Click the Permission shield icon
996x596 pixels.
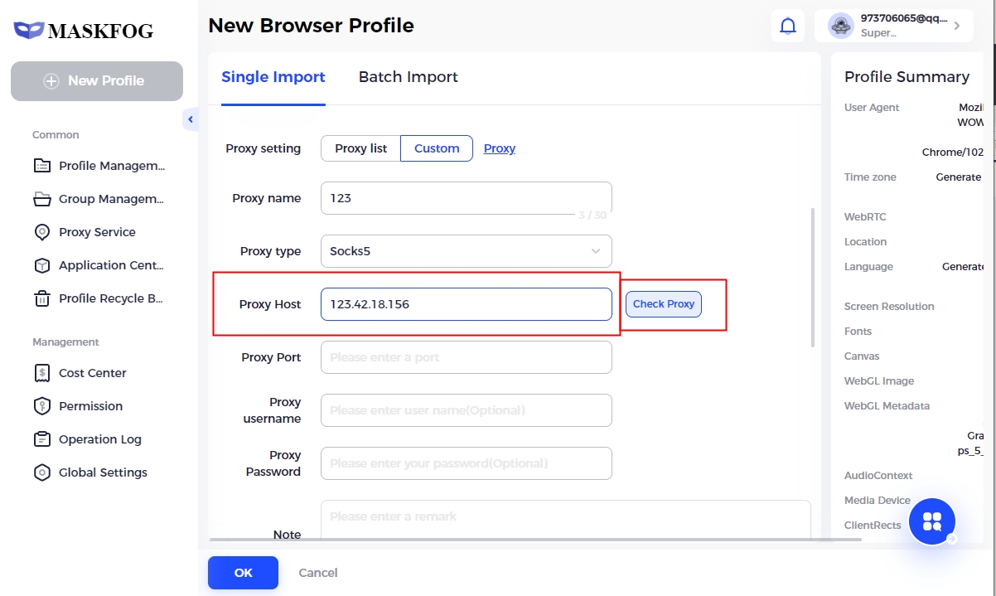42,406
